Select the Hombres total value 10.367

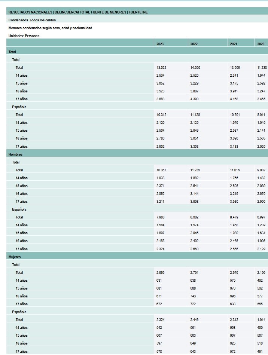(161, 170)
